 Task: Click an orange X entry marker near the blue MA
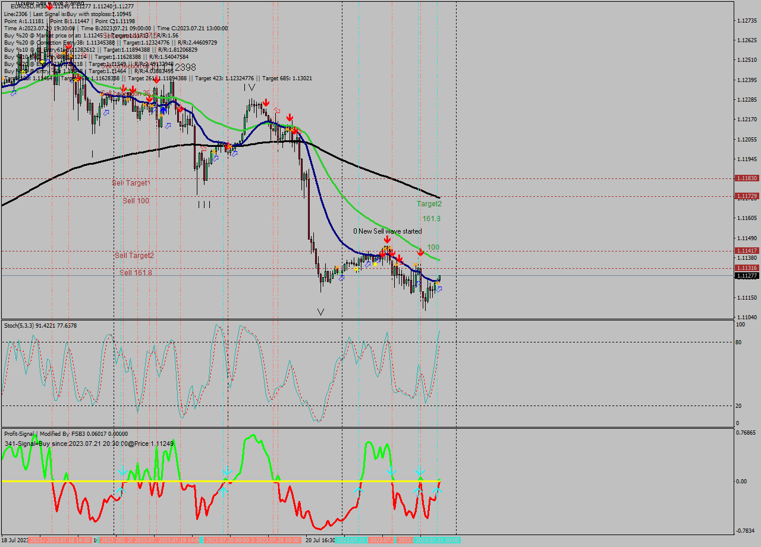tap(415, 264)
